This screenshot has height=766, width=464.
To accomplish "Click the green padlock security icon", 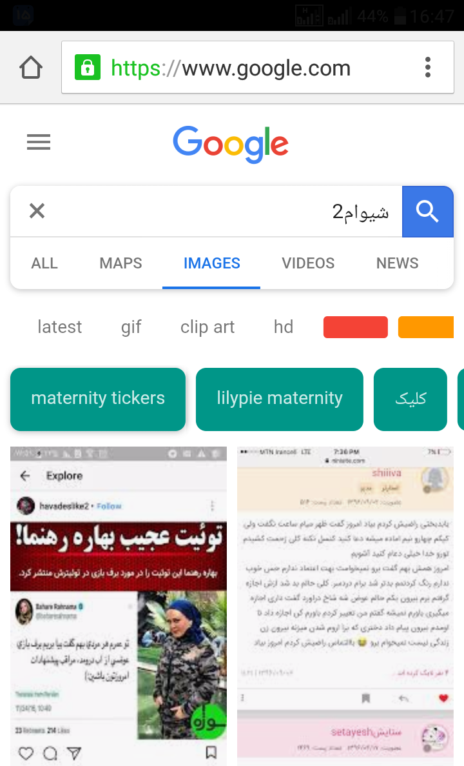I will [x=88, y=67].
